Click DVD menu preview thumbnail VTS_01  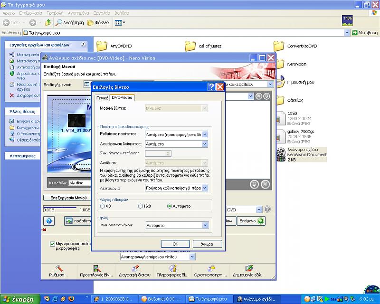(x=76, y=120)
